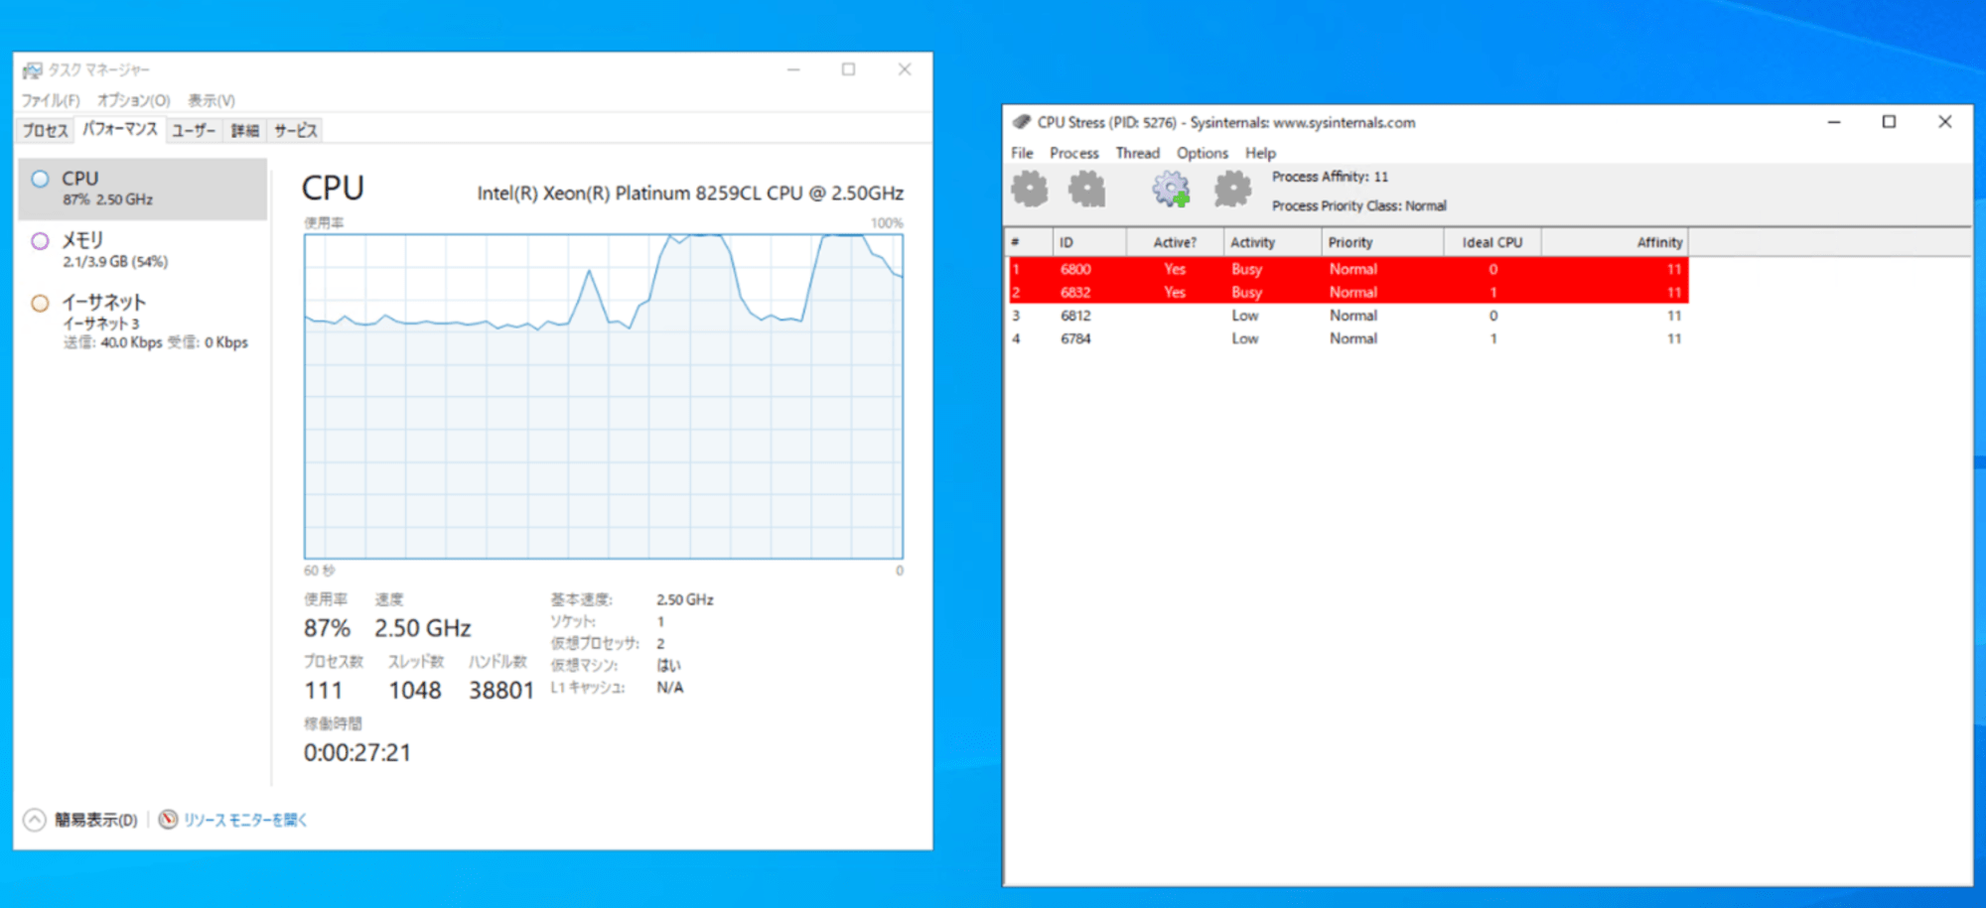Maximize the CPU Stress window
The image size is (1986, 908).
1889,122
